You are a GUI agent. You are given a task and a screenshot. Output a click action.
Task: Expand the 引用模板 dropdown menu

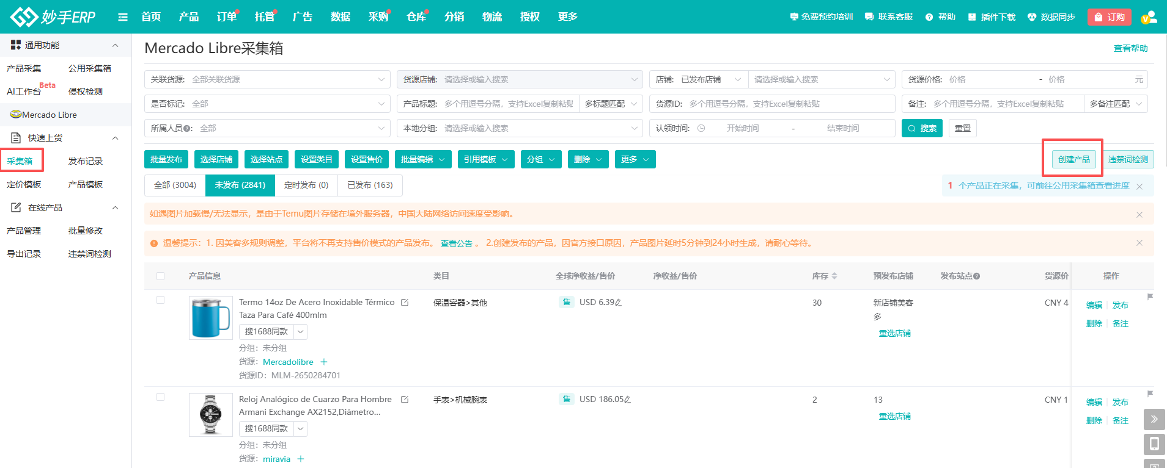tap(485, 159)
